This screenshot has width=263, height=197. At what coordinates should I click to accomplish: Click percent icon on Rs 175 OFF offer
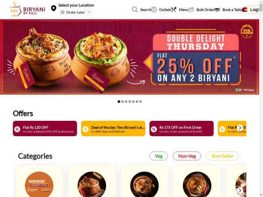pyautogui.click(x=154, y=129)
